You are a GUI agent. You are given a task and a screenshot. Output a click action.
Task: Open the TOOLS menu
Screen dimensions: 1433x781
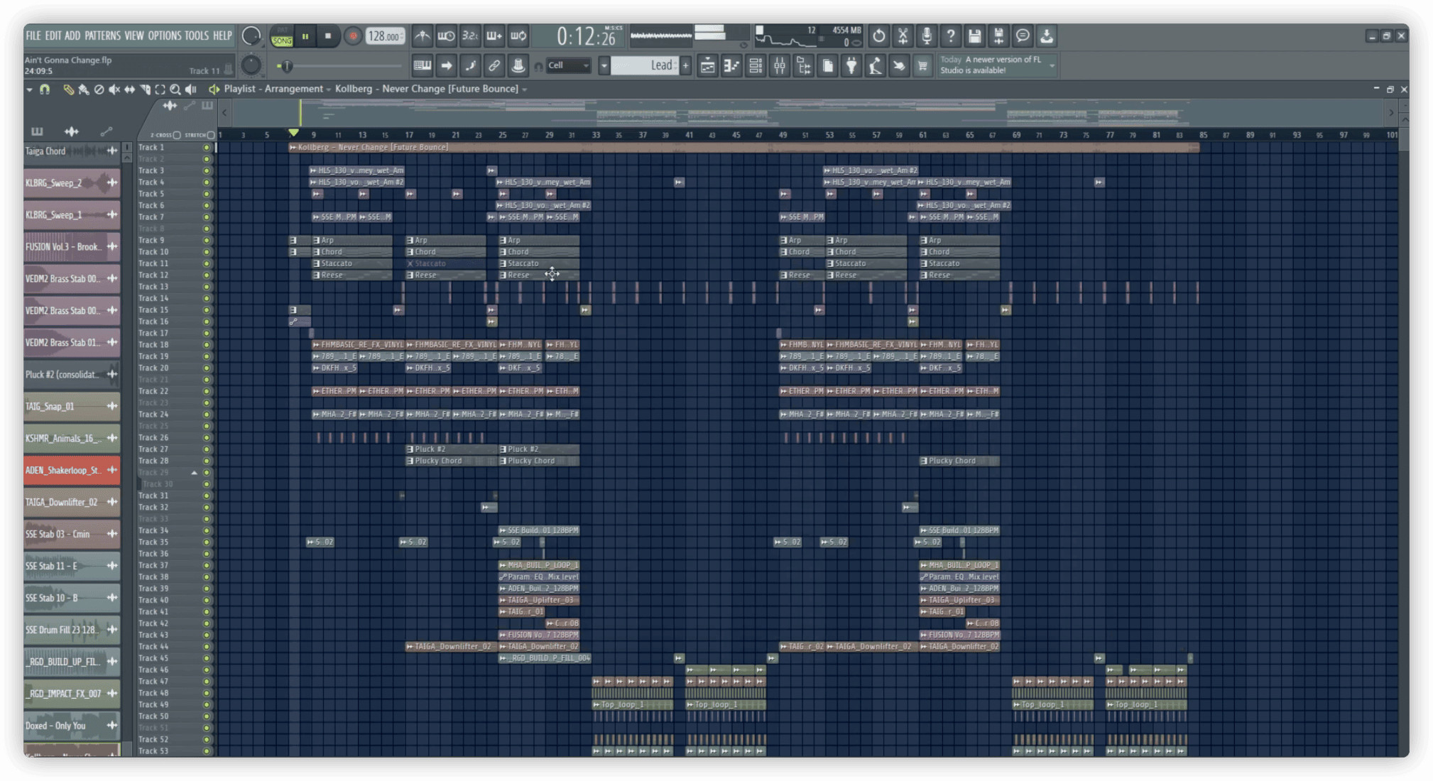click(197, 35)
